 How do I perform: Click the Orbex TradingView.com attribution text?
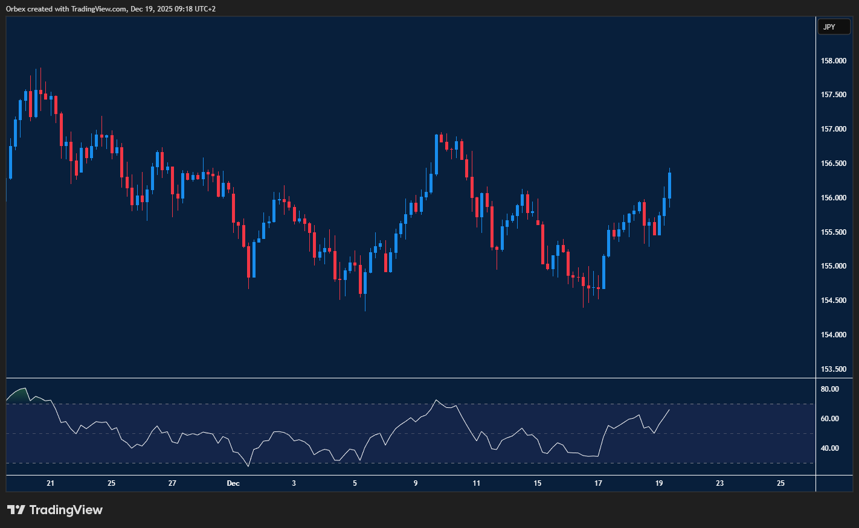point(111,8)
